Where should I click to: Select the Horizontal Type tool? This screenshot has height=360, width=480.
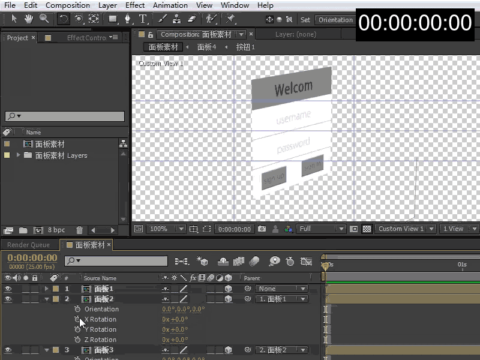click(143, 19)
